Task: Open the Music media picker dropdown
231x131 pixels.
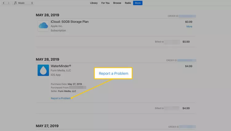Action: point(23,3)
